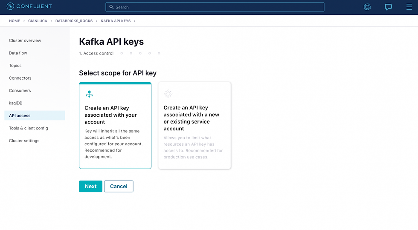Screen dimensions: 418x230
Task: Click the Confluent logo icon
Action: 10,6
